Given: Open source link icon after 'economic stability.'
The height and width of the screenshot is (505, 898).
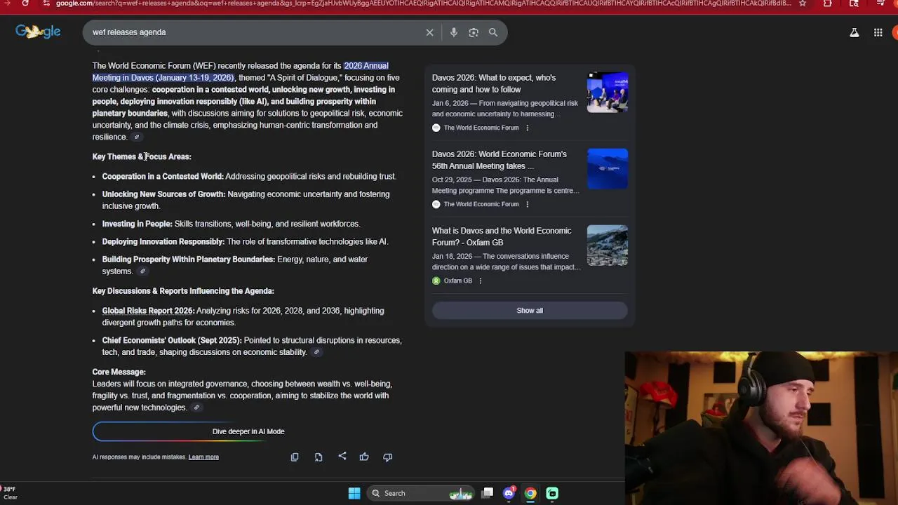Looking at the screenshot, I should (316, 352).
